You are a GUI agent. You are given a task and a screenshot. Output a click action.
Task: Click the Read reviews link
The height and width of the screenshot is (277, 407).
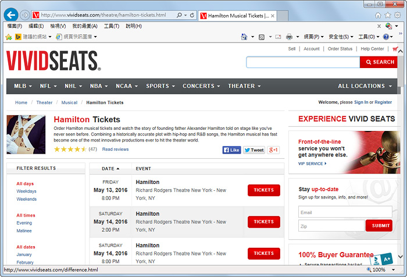click(115, 150)
